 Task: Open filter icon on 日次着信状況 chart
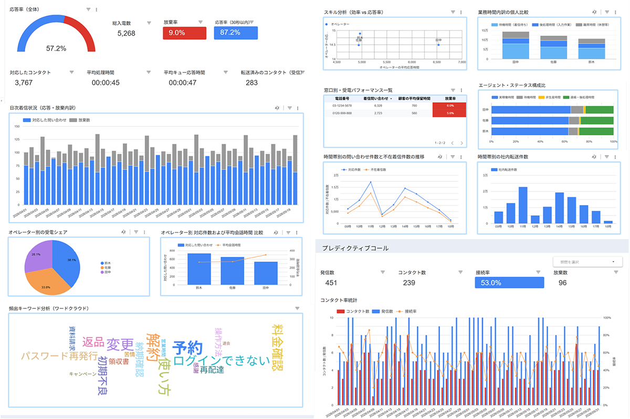click(x=289, y=108)
